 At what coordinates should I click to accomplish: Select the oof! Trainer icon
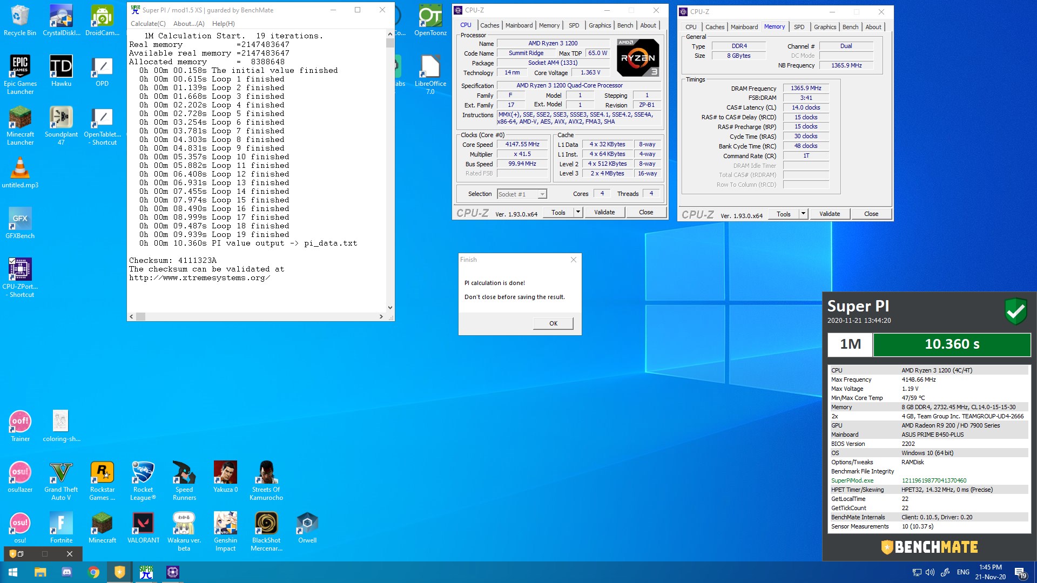click(x=20, y=426)
